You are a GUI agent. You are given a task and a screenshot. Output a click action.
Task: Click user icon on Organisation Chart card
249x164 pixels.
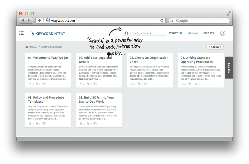coord(132,84)
